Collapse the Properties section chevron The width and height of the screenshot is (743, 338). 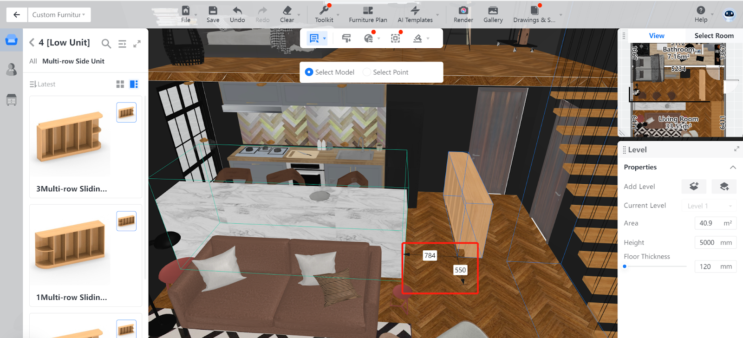(733, 167)
